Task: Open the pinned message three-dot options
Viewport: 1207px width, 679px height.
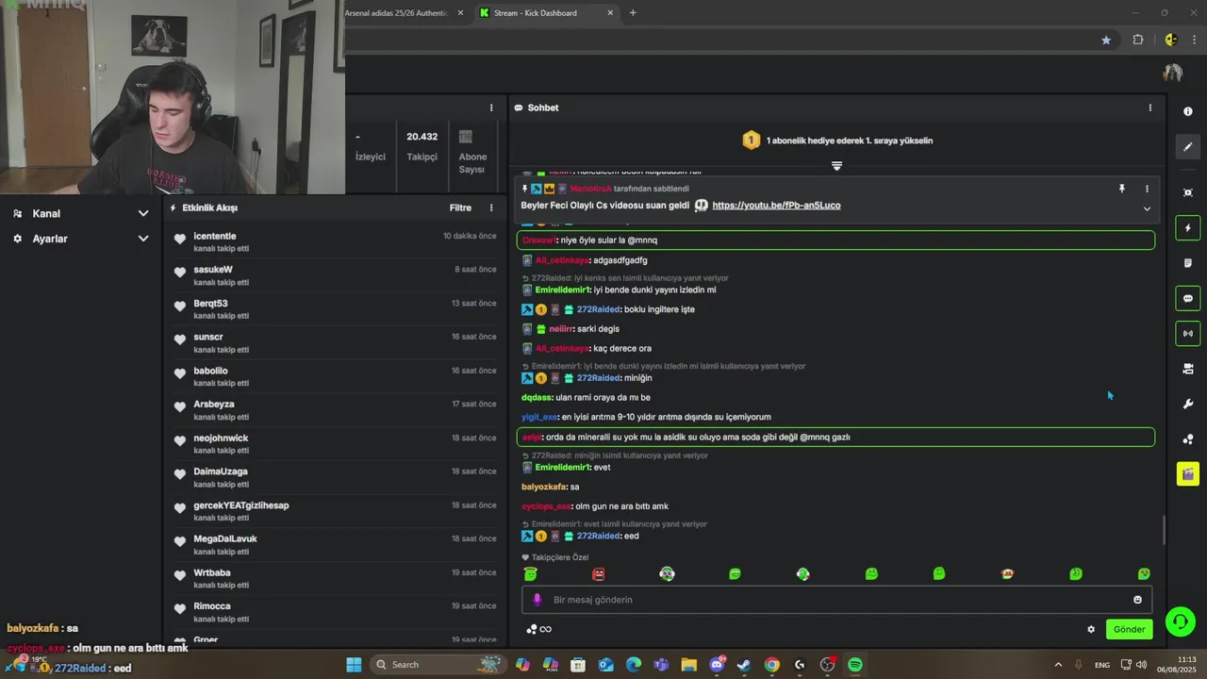Action: (1147, 189)
